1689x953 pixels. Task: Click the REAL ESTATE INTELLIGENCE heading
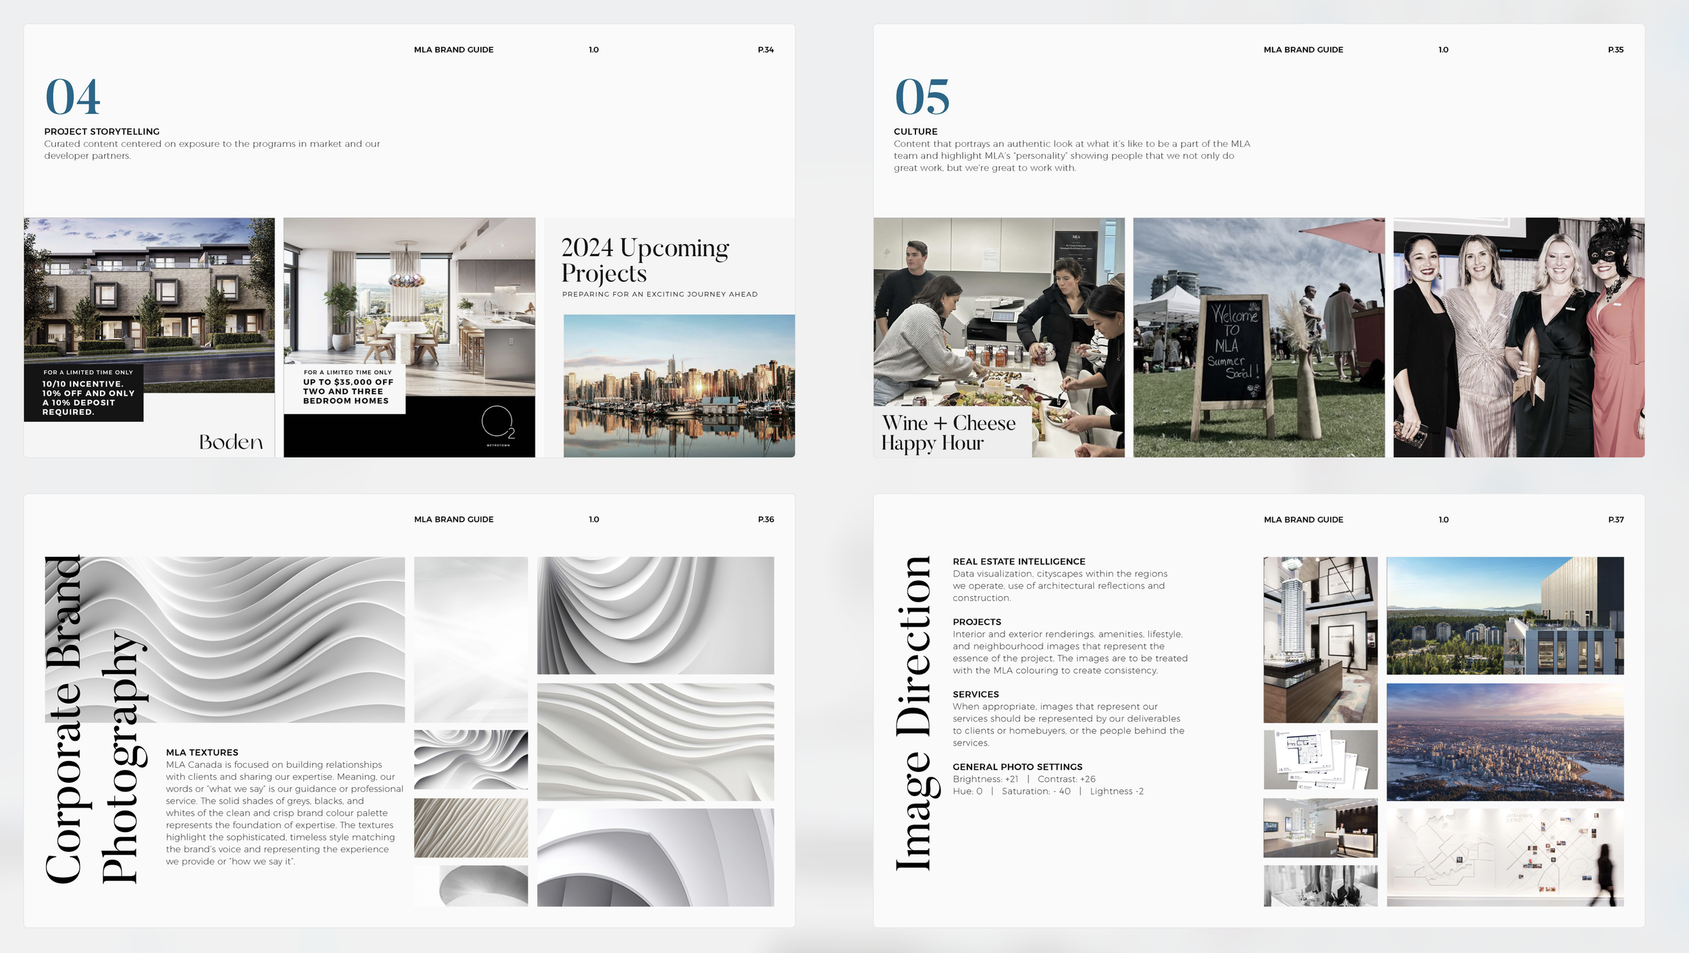click(1019, 562)
